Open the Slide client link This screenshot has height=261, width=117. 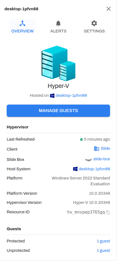(105, 148)
